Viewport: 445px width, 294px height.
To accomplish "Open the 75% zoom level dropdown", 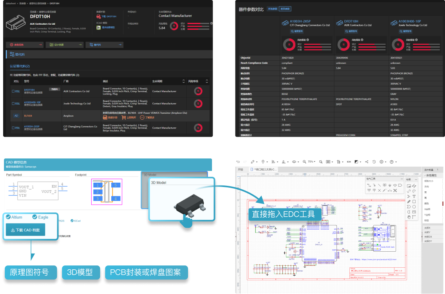I will (x=311, y=162).
